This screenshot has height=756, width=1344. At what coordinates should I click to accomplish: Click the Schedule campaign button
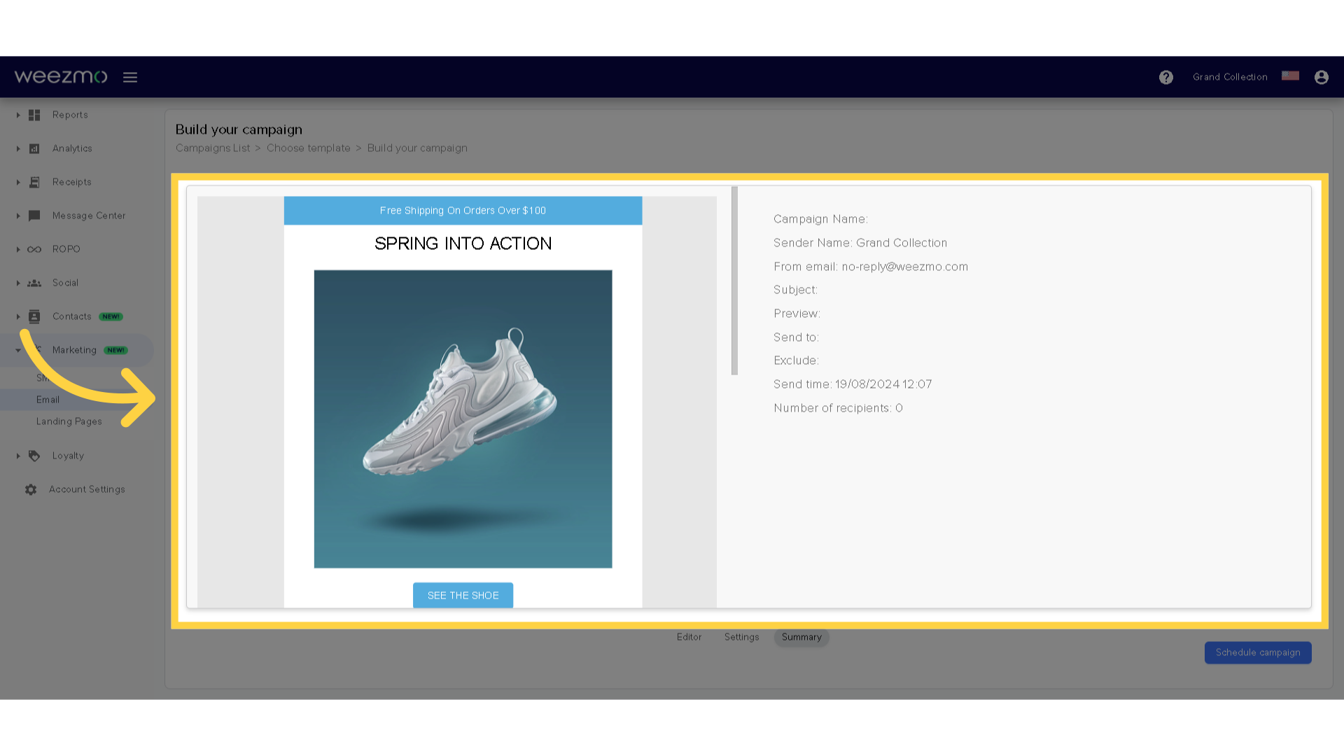(1258, 652)
